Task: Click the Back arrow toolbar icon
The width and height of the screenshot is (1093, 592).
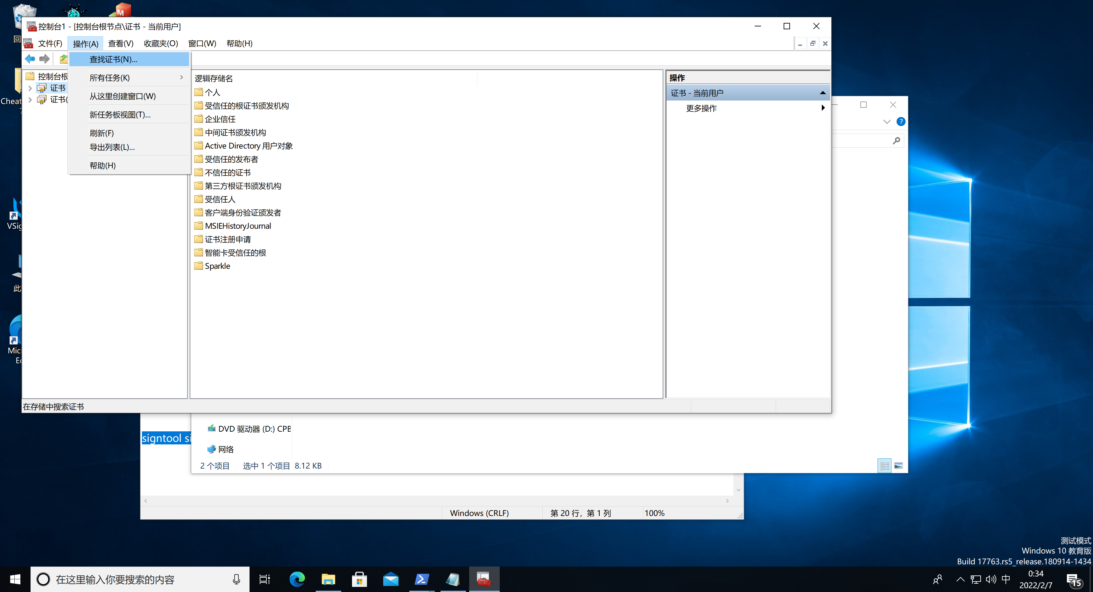Action: 30,59
